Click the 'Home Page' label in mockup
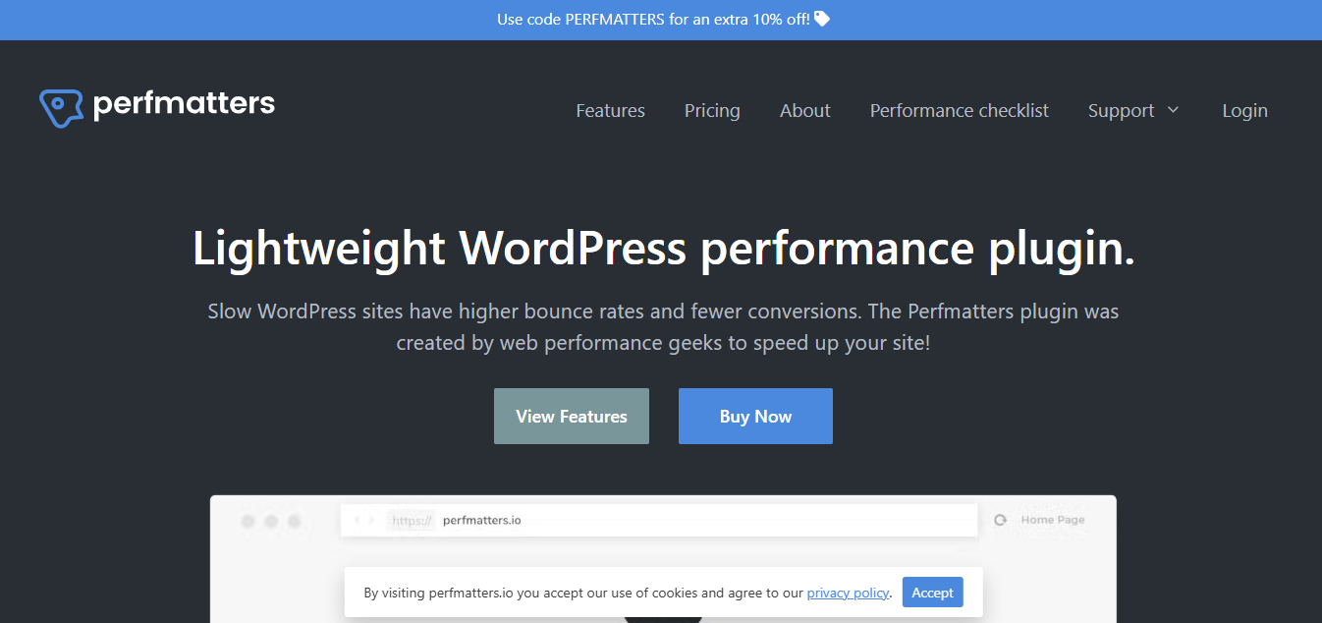Viewport: 1322px width, 623px height. point(1053,520)
